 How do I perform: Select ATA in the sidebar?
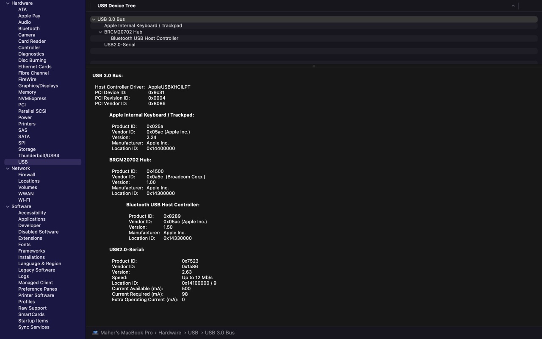pos(22,9)
